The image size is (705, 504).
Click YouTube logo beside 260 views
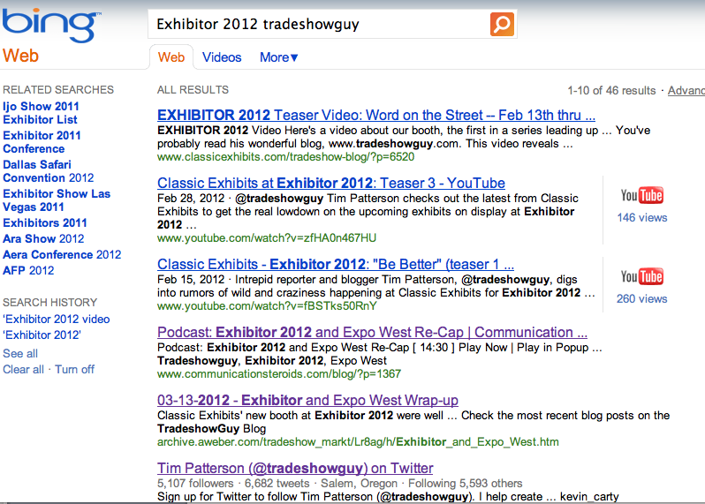[x=642, y=276]
